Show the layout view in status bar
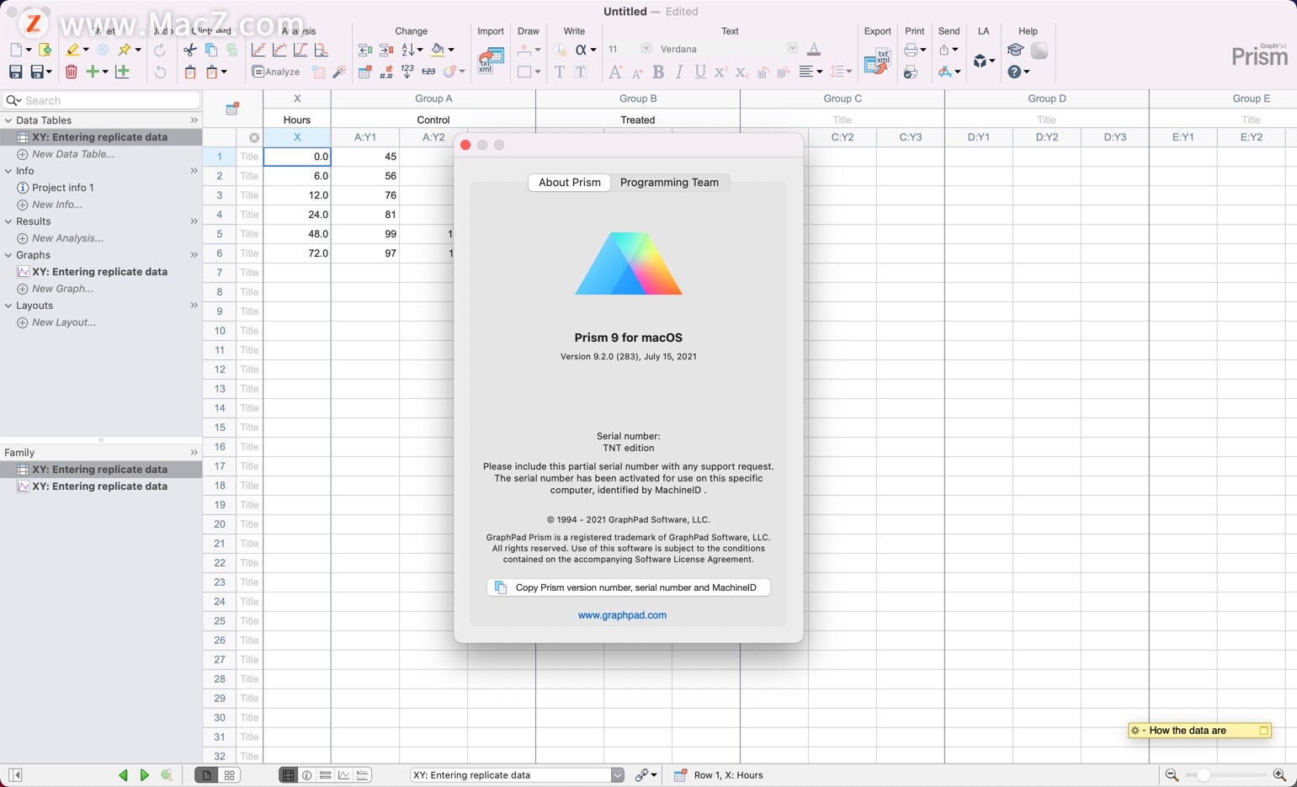Image resolution: width=1297 pixels, height=787 pixels. coord(363,775)
